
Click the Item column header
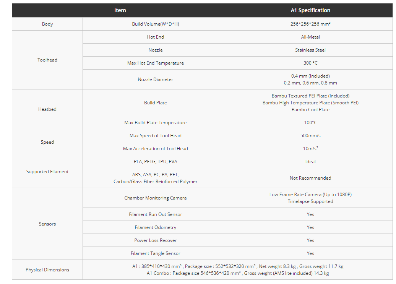coord(120,10)
